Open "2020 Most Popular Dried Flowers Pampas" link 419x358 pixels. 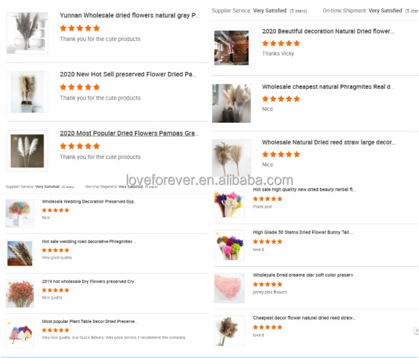coord(129,133)
